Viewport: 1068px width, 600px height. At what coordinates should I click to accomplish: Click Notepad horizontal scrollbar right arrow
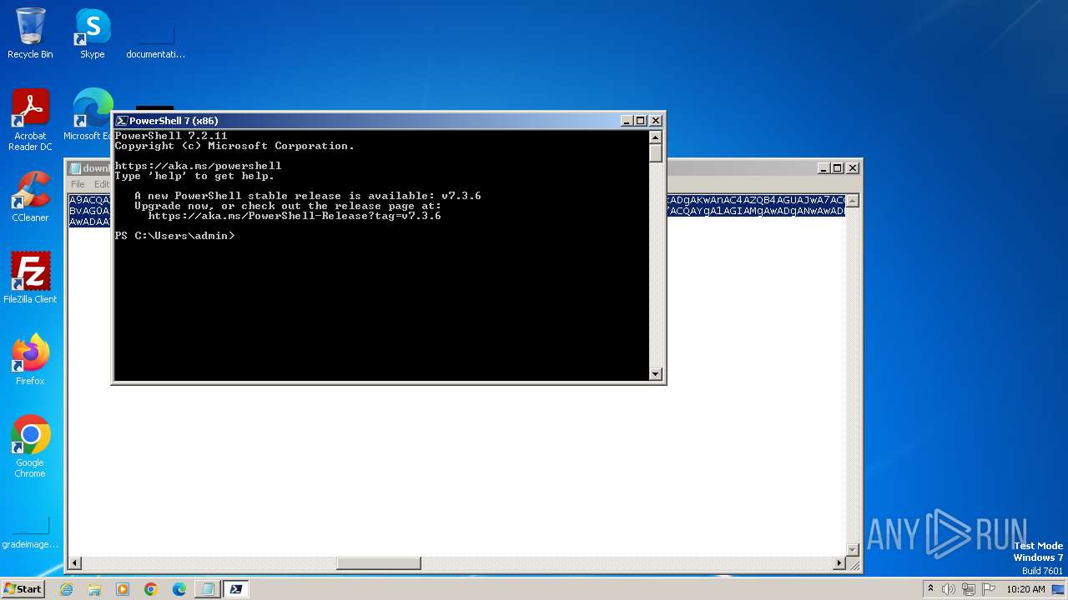tap(839, 563)
